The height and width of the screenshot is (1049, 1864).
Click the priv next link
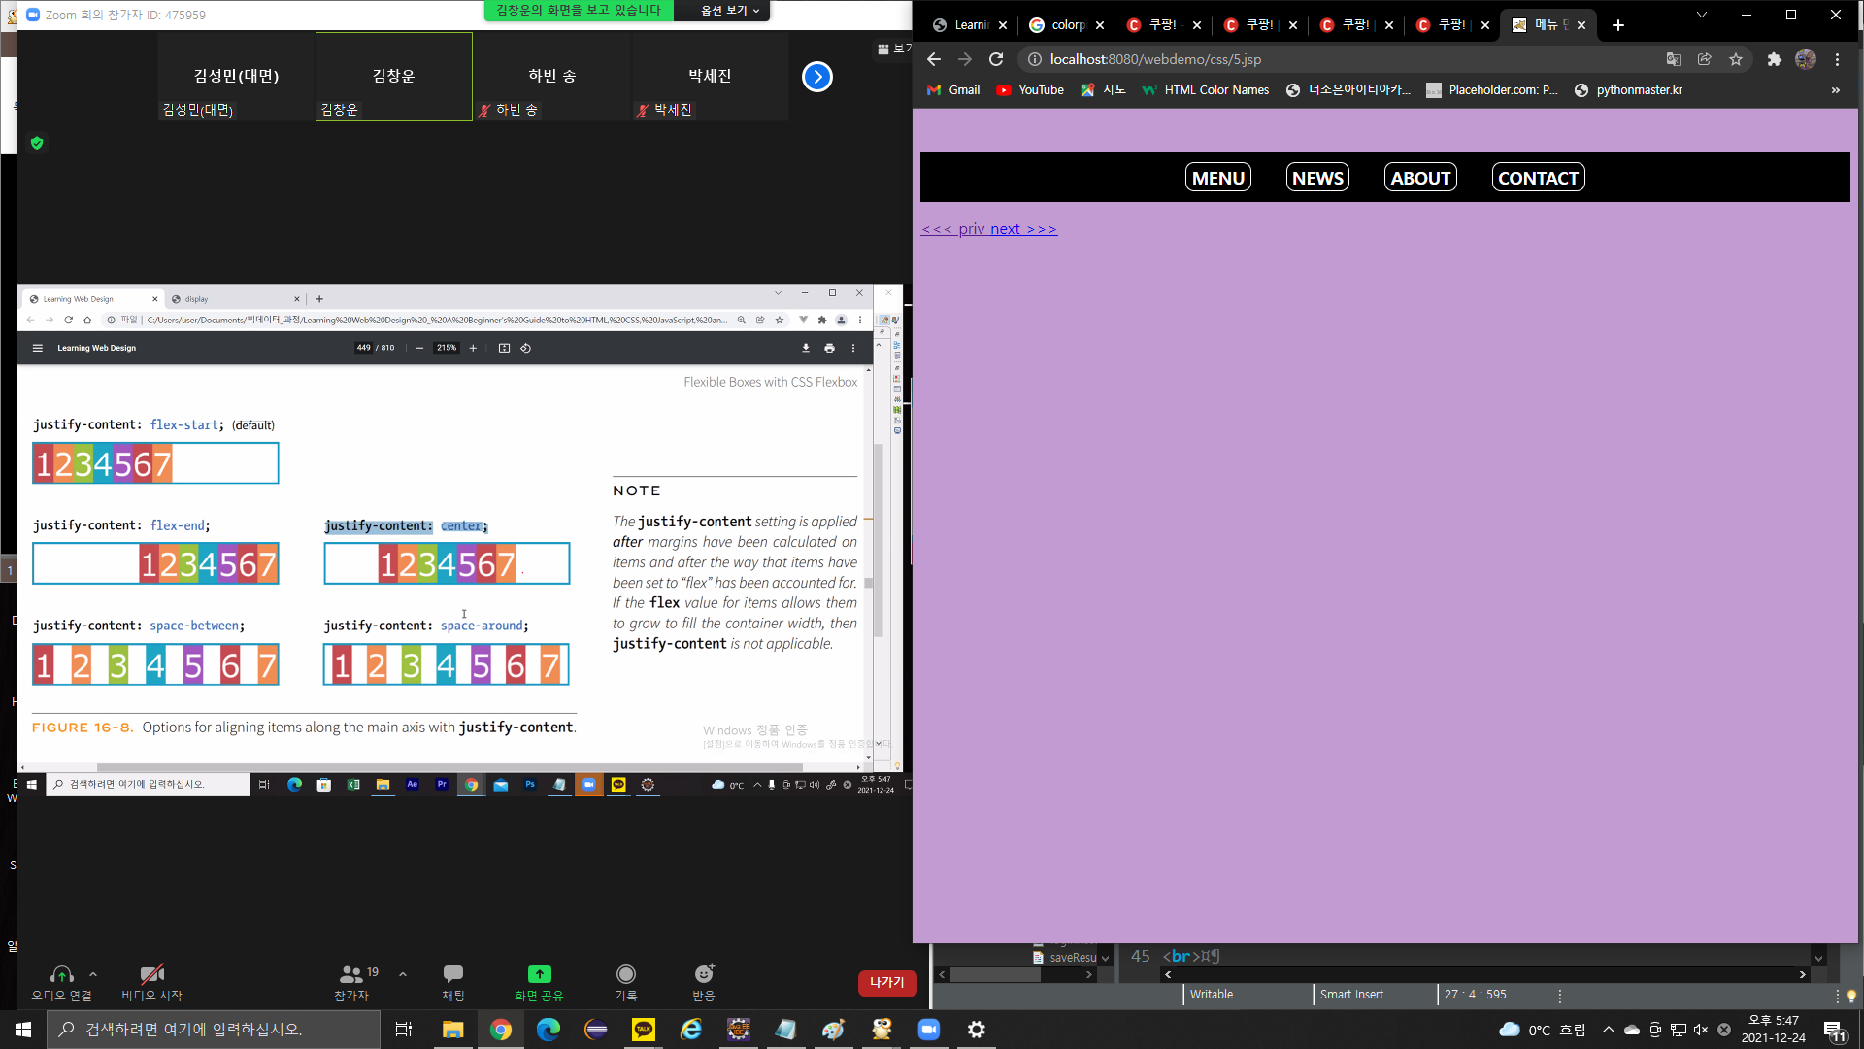pyautogui.click(x=988, y=229)
